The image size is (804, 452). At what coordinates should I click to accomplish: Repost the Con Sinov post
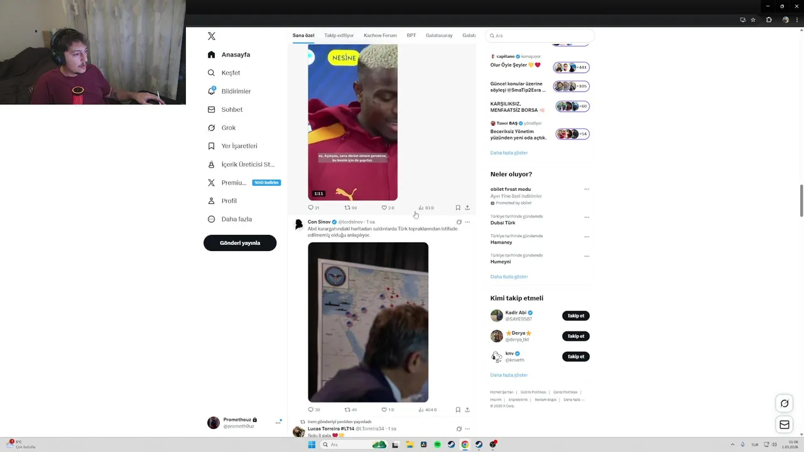pyautogui.click(x=350, y=409)
